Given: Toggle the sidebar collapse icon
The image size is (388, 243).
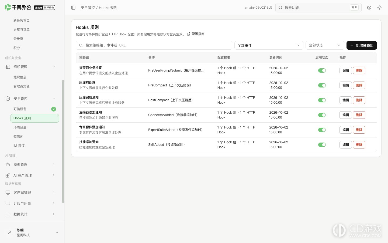Looking at the screenshot, I should pos(73,8).
